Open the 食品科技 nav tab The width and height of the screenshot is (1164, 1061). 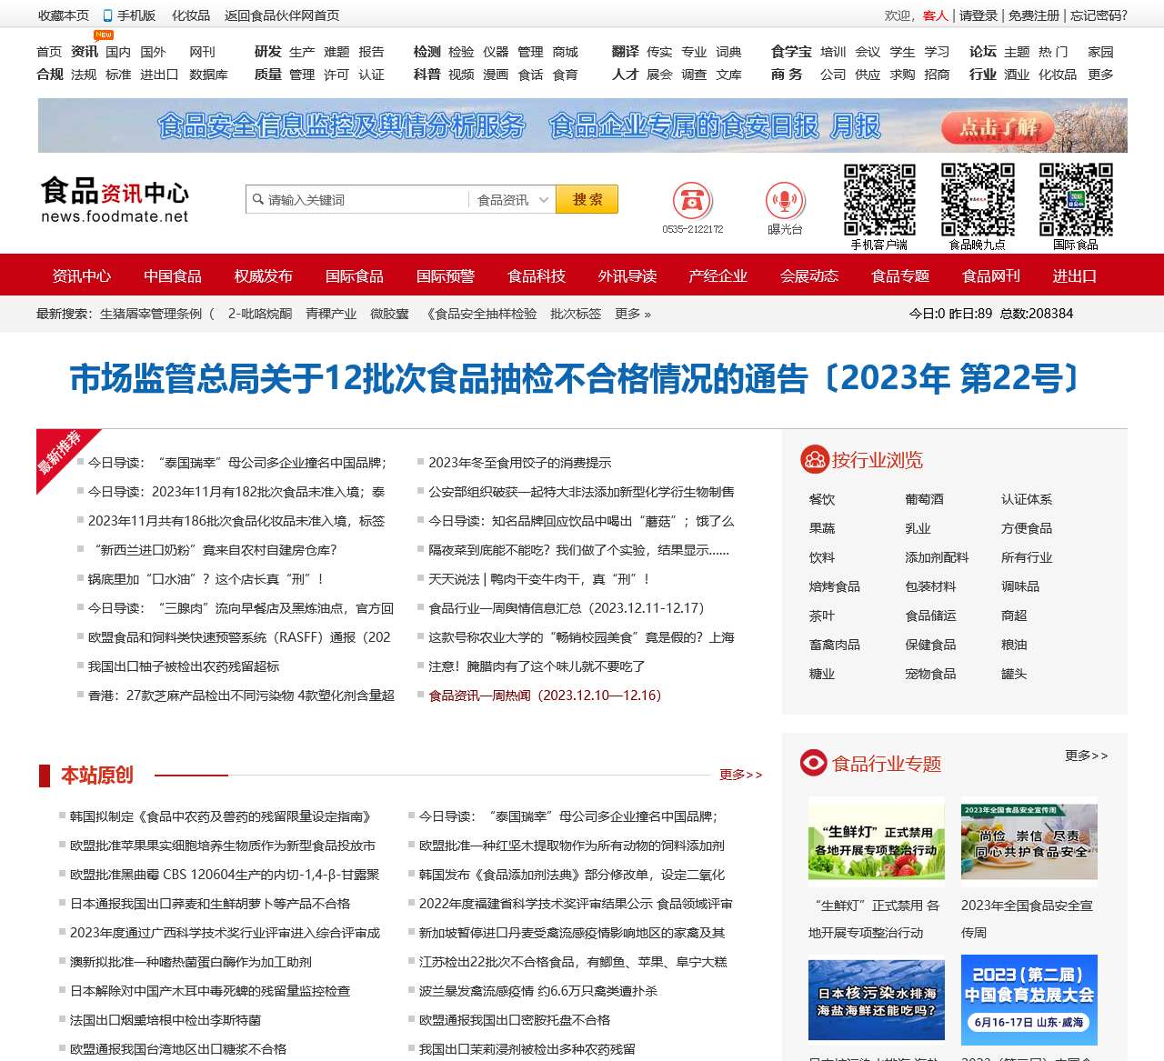click(537, 275)
